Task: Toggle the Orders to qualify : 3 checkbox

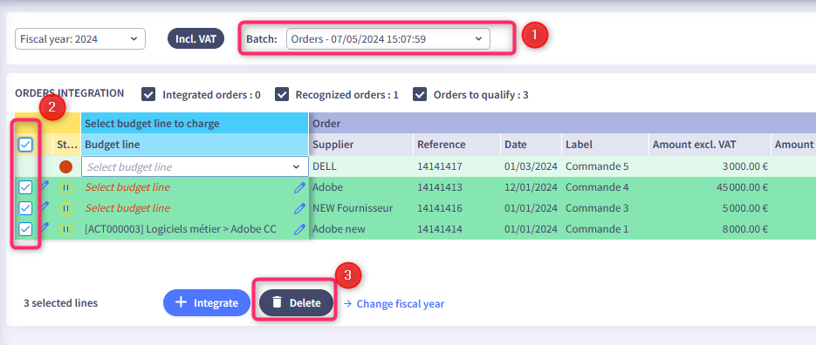Action: click(x=420, y=95)
